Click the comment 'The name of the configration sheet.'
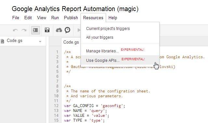 point(110,91)
